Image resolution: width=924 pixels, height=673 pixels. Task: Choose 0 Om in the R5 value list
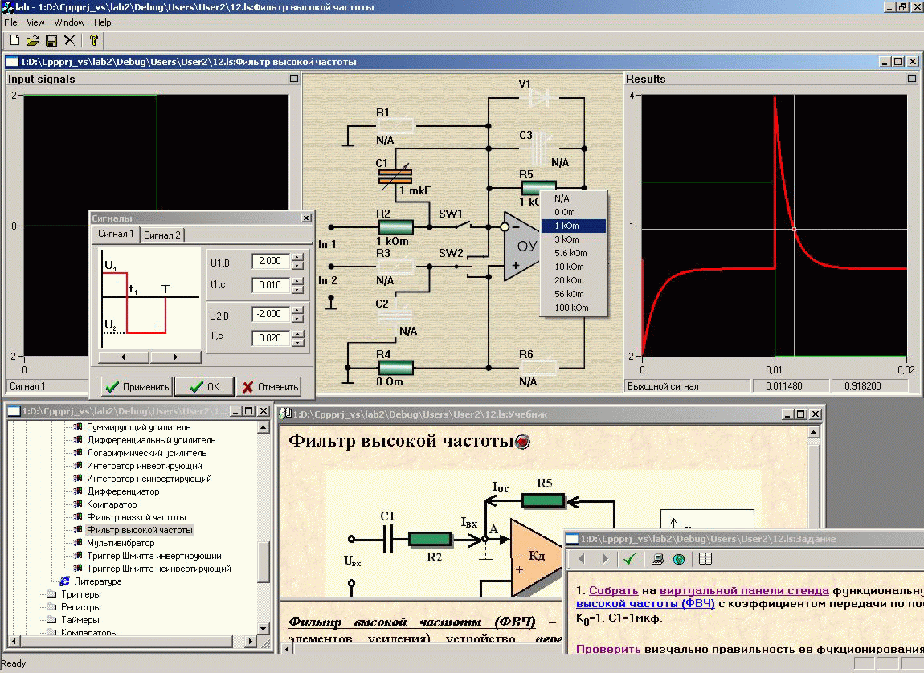574,213
